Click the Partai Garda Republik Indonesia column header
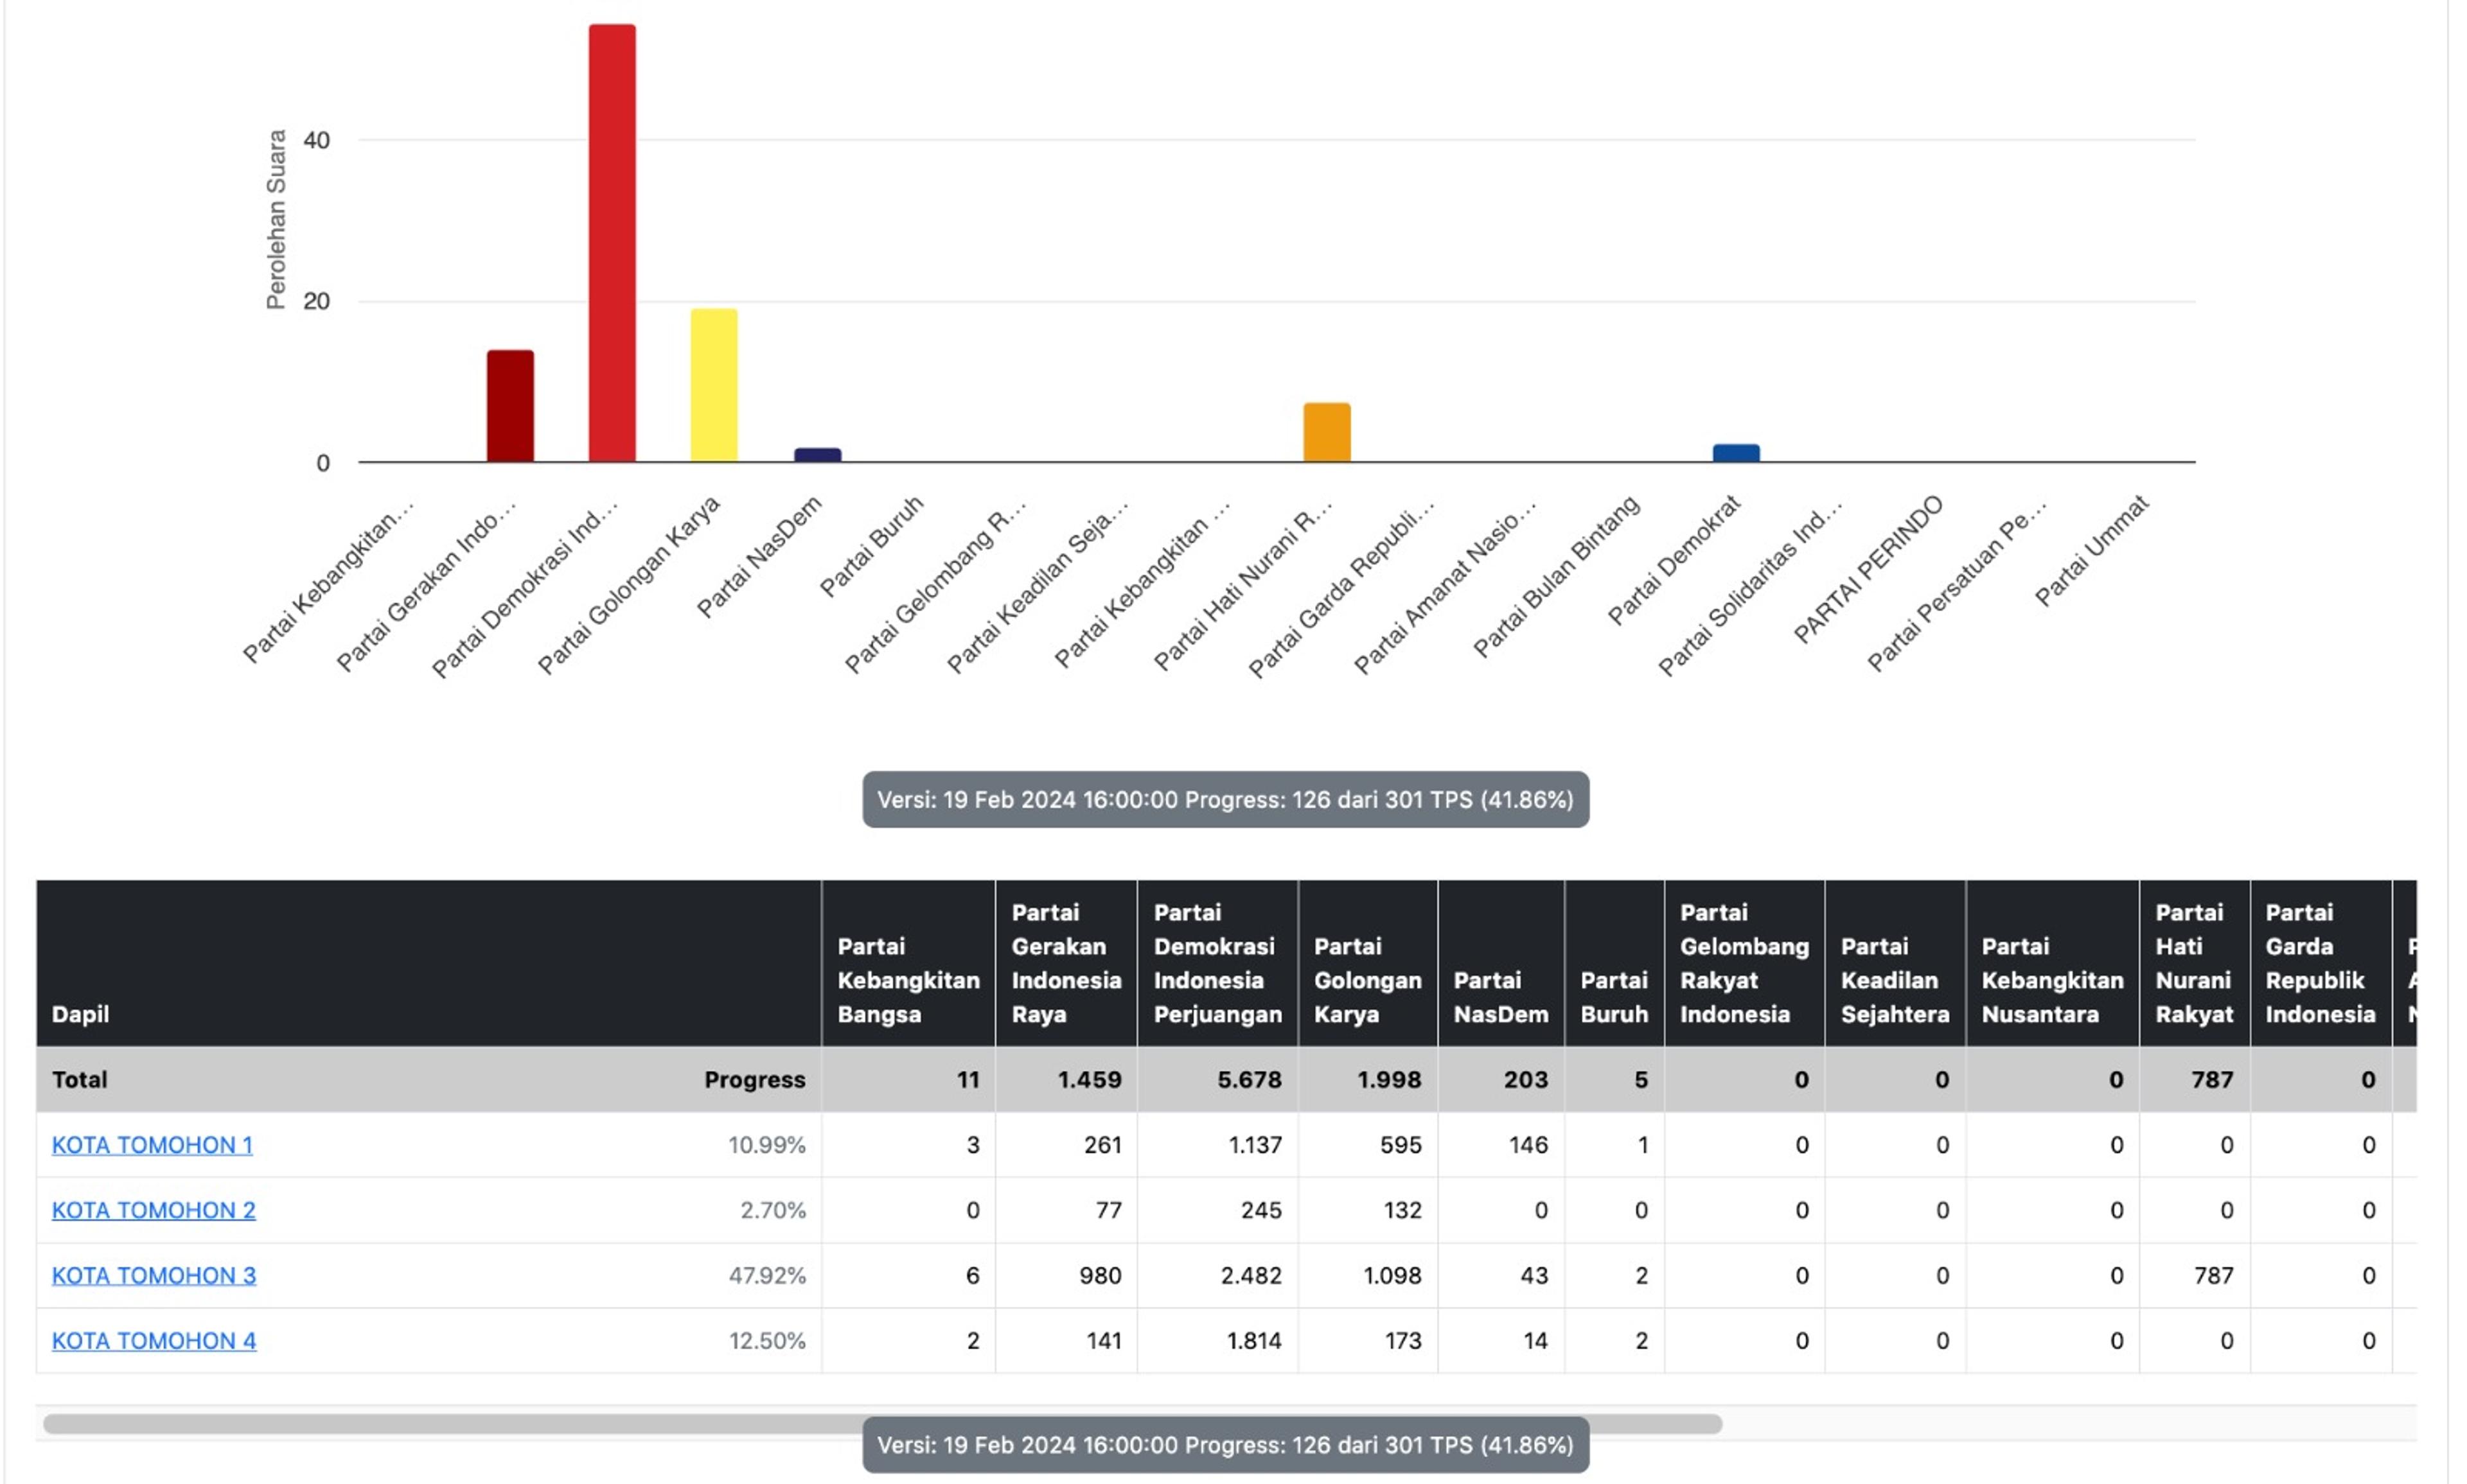Viewport: 2467px width, 1484px height. [2321, 963]
